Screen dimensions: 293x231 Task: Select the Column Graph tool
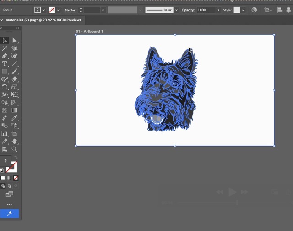tap(5, 133)
